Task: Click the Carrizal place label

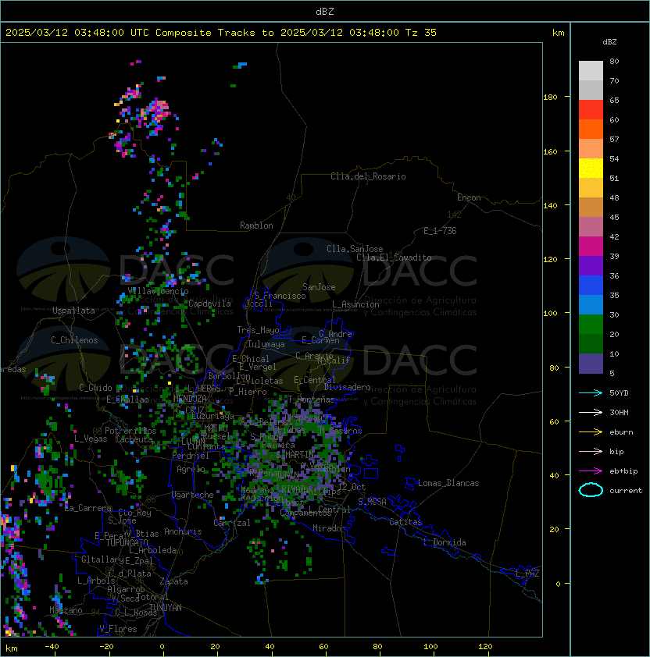Action: tap(232, 523)
